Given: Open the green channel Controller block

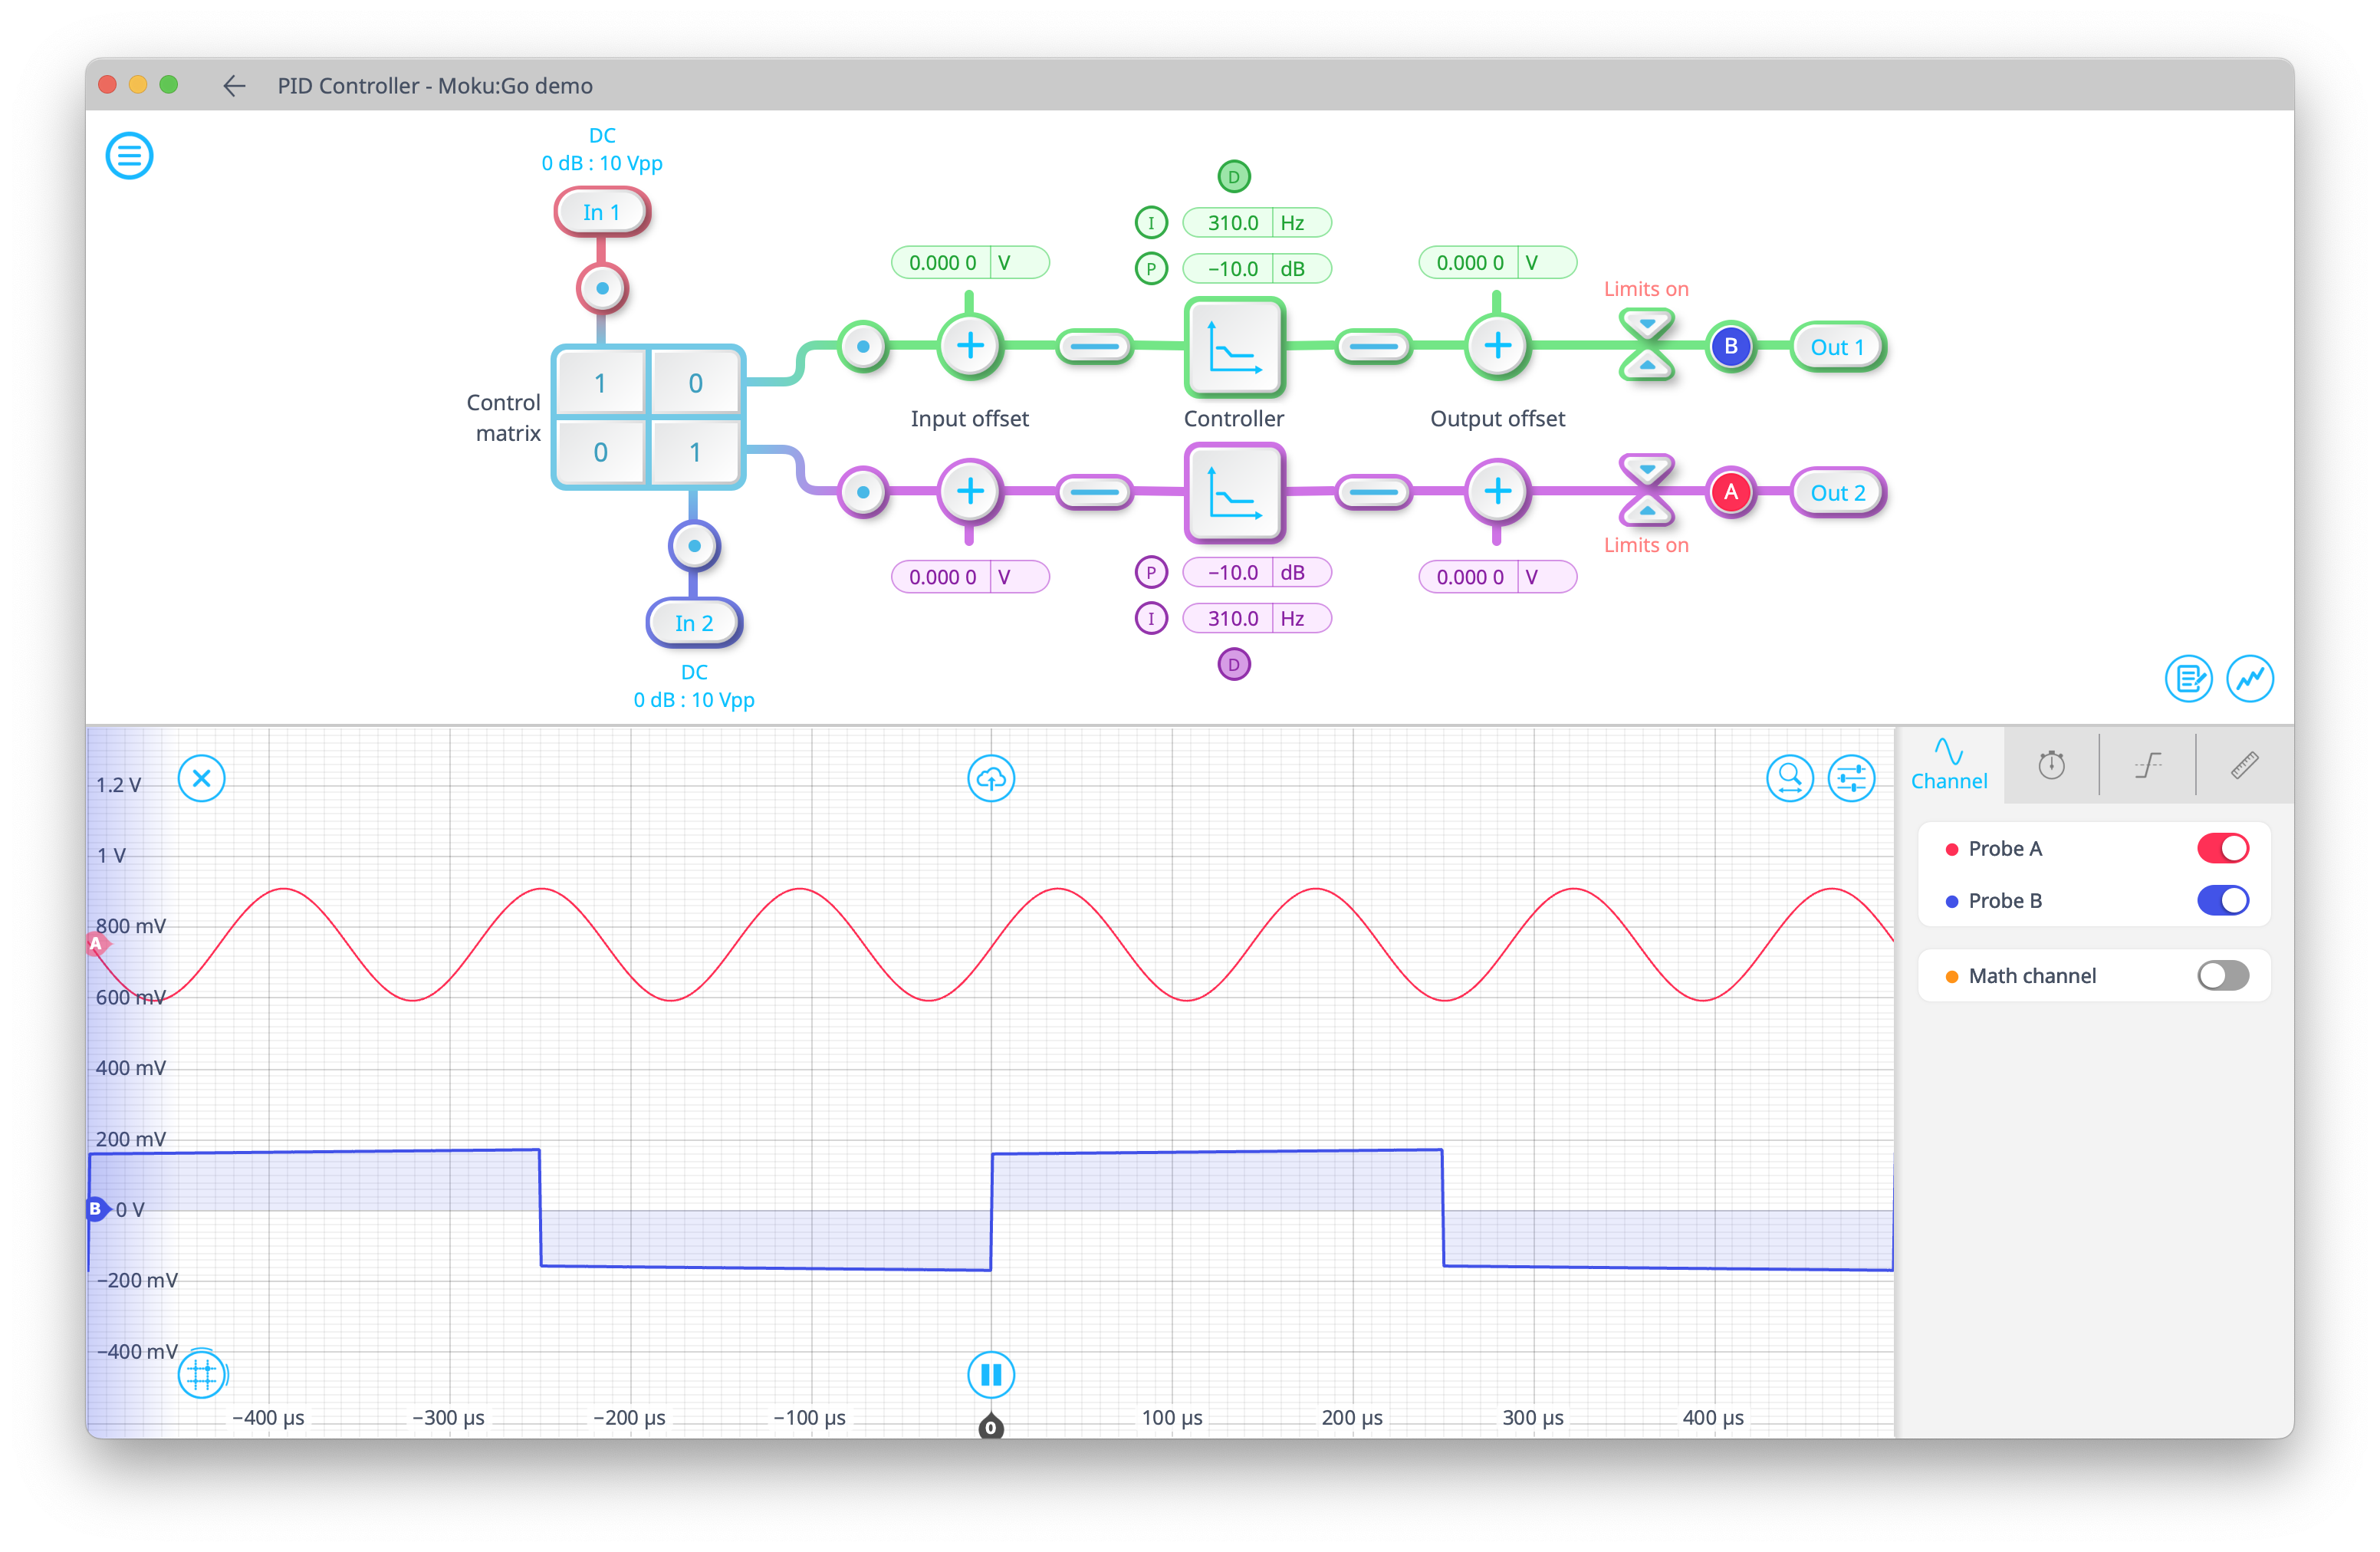Looking at the screenshot, I should pyautogui.click(x=1234, y=347).
